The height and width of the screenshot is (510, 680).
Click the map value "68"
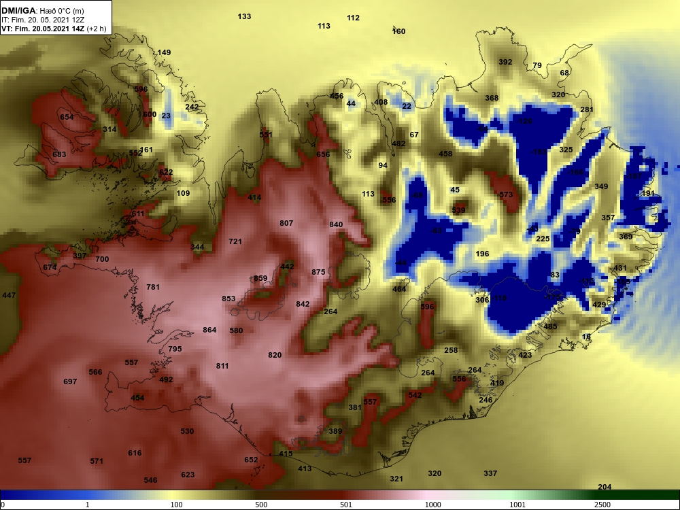pyautogui.click(x=564, y=73)
